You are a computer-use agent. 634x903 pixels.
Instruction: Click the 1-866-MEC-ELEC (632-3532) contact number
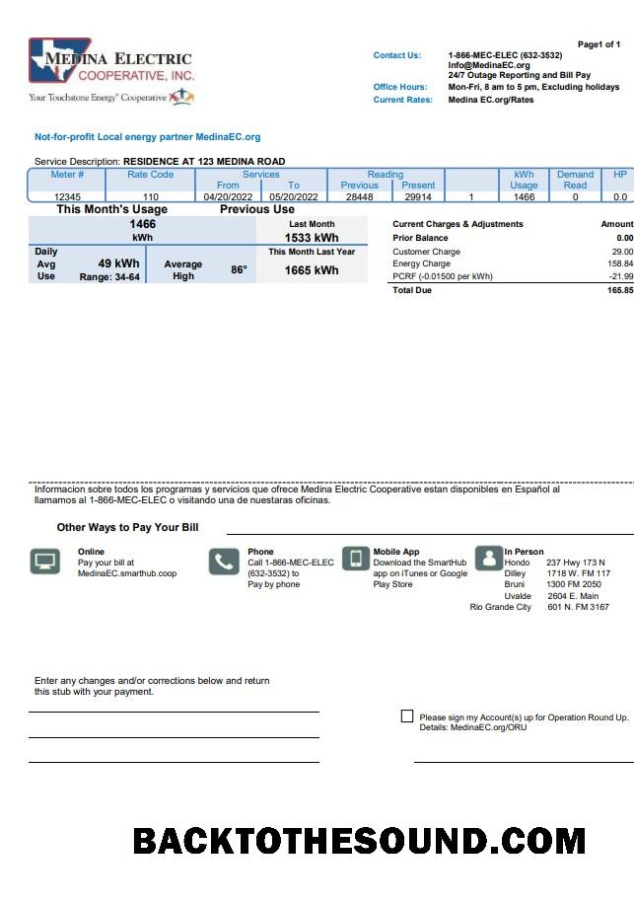pos(505,55)
